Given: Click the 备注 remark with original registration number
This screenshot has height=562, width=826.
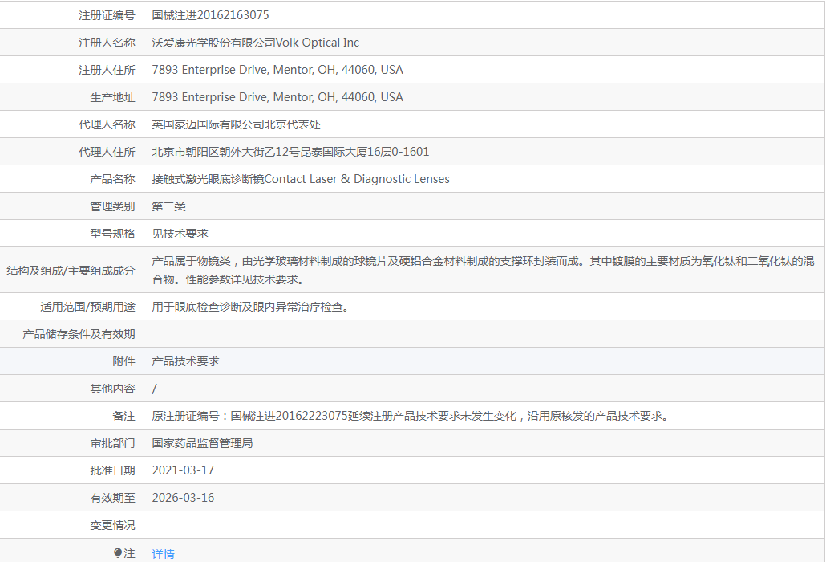Looking at the screenshot, I should (412, 416).
